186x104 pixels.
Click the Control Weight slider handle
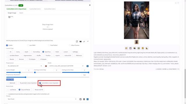tap(20, 73)
